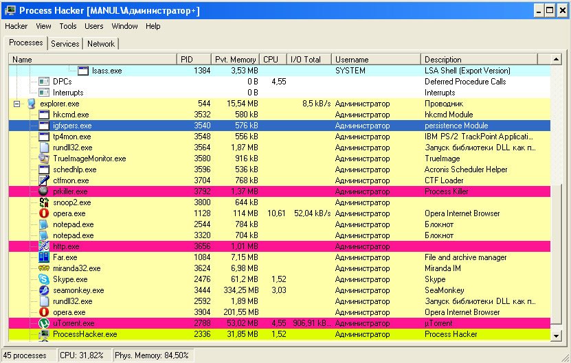The width and height of the screenshot is (571, 363).
Task: Click the vertical scrollbar thumb
Action: click(556, 253)
